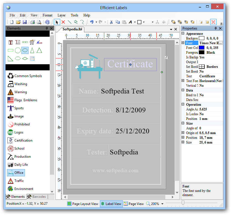This screenshot has width=231, height=215.
Task: Select the Diamond shape element
Action: 25,58
